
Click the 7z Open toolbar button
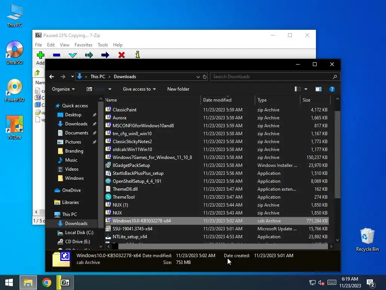pyautogui.click(x=96, y=89)
